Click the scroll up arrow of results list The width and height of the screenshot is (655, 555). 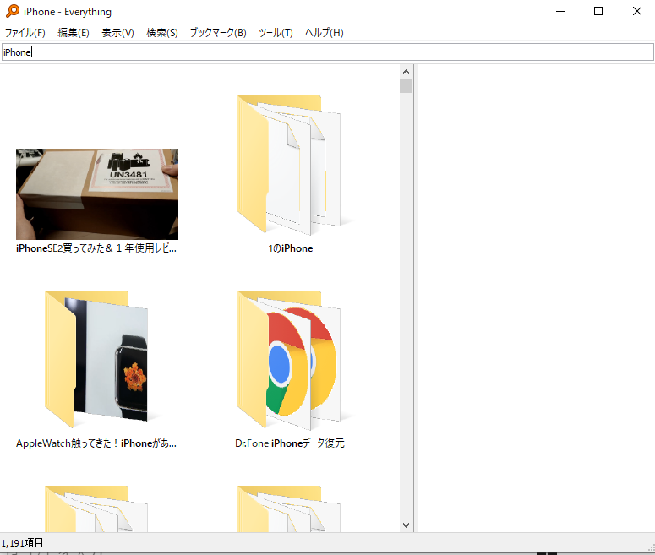click(406, 72)
